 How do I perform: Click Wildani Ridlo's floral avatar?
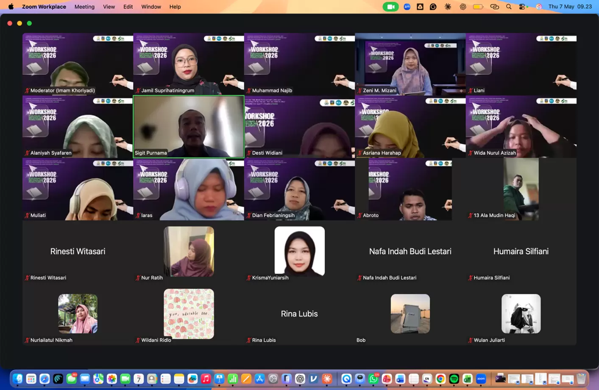pyautogui.click(x=189, y=314)
